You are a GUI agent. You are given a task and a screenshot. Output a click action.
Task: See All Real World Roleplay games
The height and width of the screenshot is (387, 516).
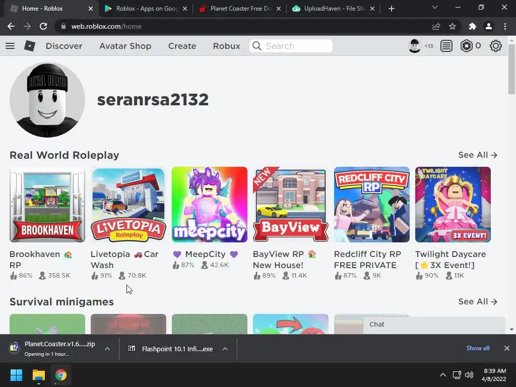(478, 155)
